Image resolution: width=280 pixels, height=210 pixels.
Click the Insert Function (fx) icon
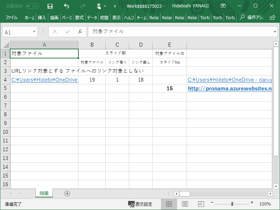(80, 31)
